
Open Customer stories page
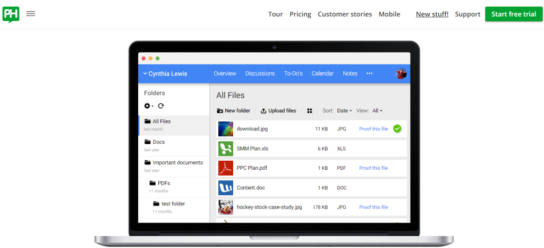point(345,14)
